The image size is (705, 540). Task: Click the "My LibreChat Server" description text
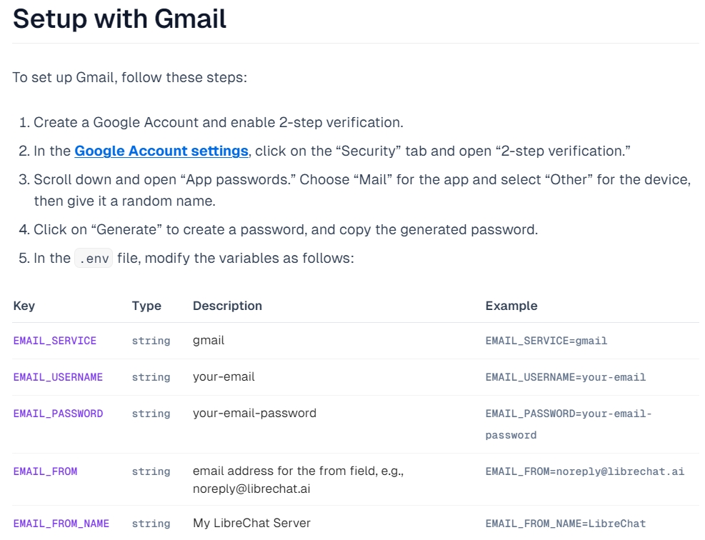tap(251, 524)
